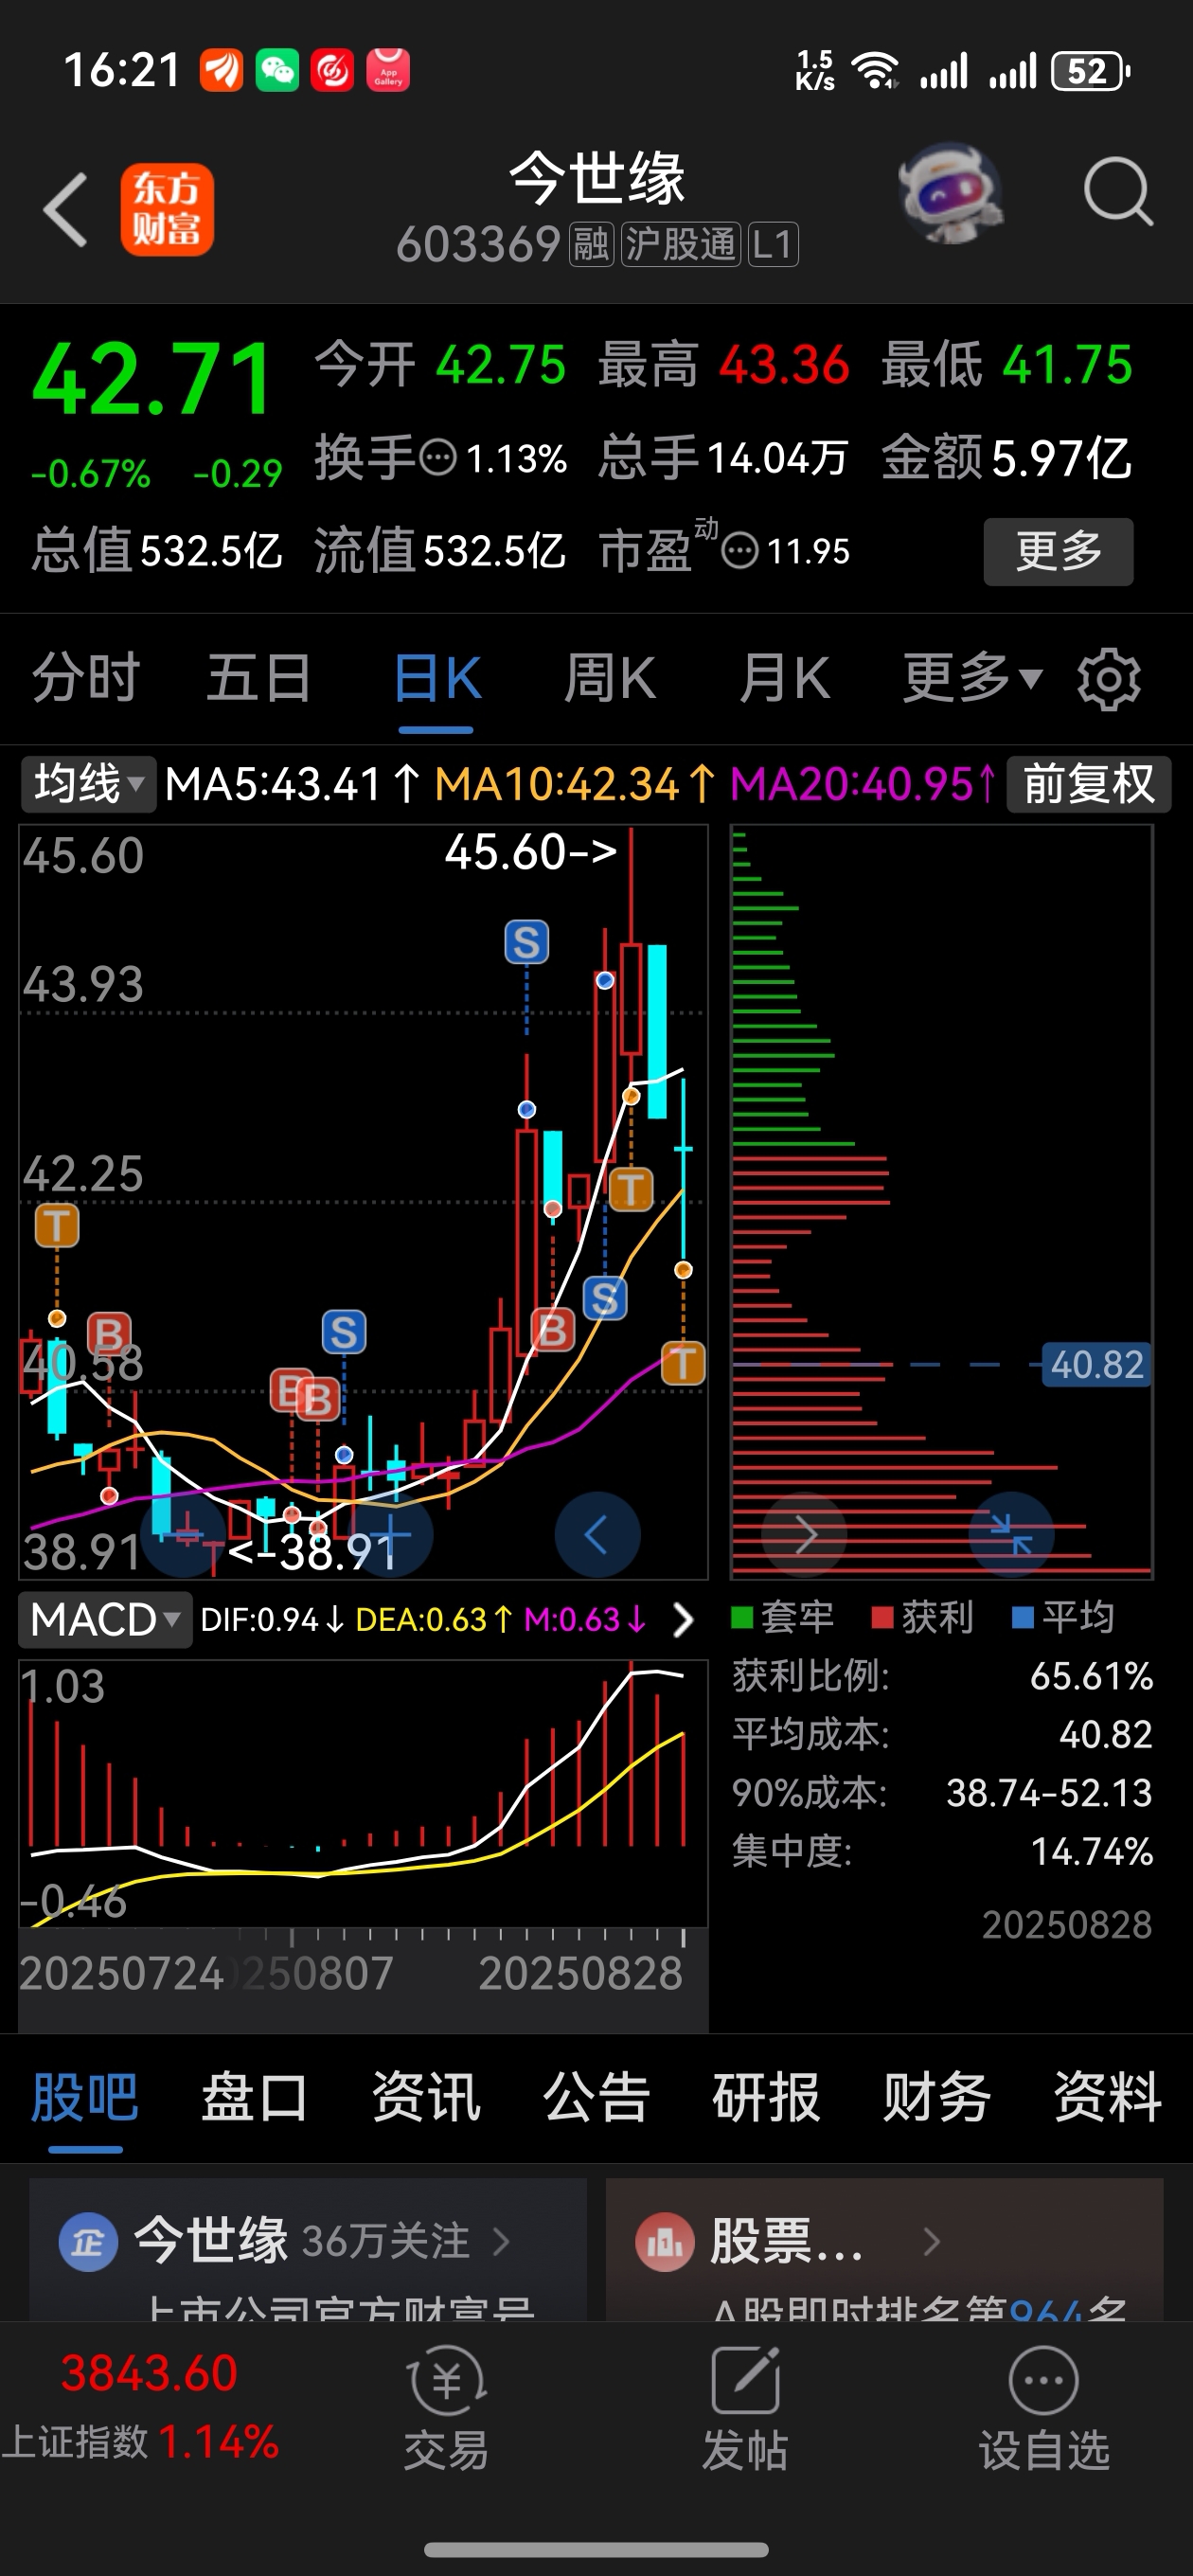
Task: Select the 日K chart tab
Action: pyautogui.click(x=437, y=678)
